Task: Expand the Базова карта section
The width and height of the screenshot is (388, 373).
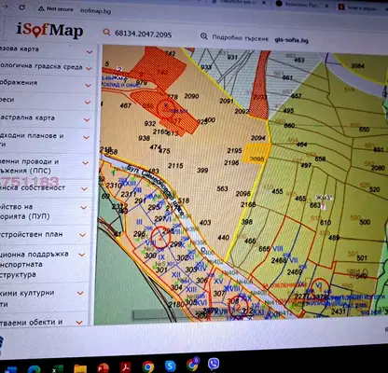Action: [90, 51]
